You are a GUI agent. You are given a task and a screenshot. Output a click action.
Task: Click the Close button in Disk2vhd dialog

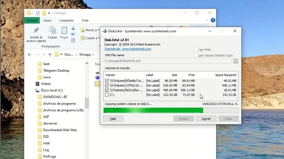pos(228,119)
